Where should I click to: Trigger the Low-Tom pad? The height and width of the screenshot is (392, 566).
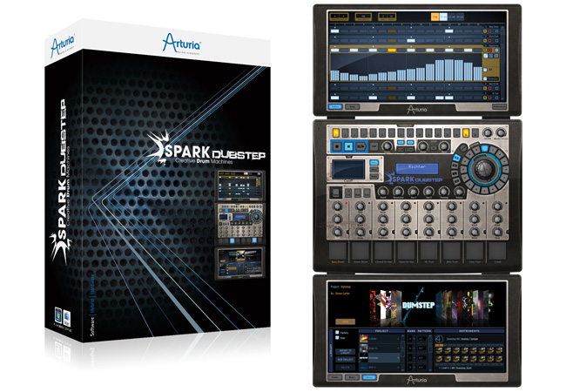(475, 251)
